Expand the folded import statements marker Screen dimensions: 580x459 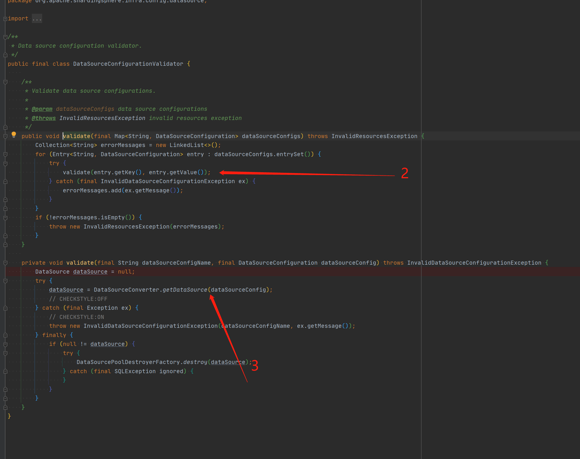(x=5, y=19)
